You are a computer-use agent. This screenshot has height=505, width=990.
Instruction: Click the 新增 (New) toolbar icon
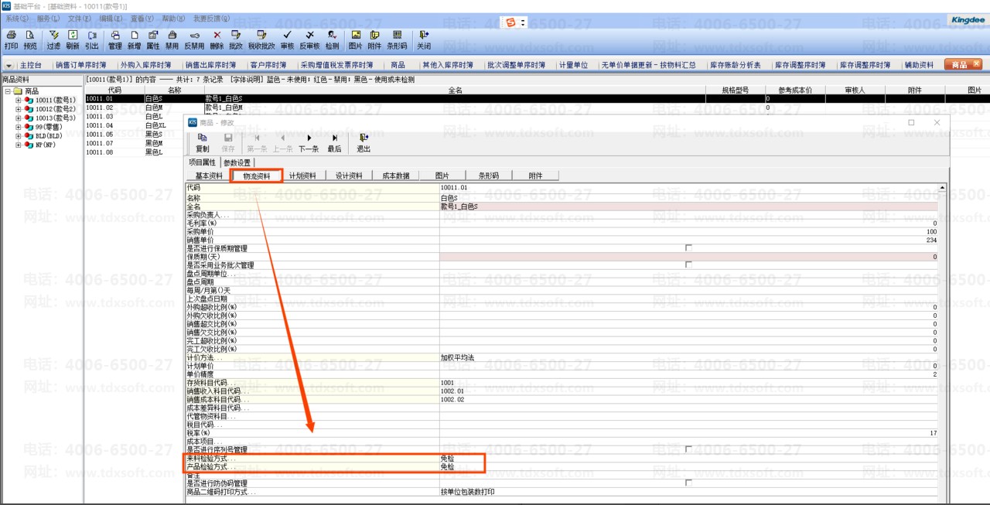pos(134,39)
